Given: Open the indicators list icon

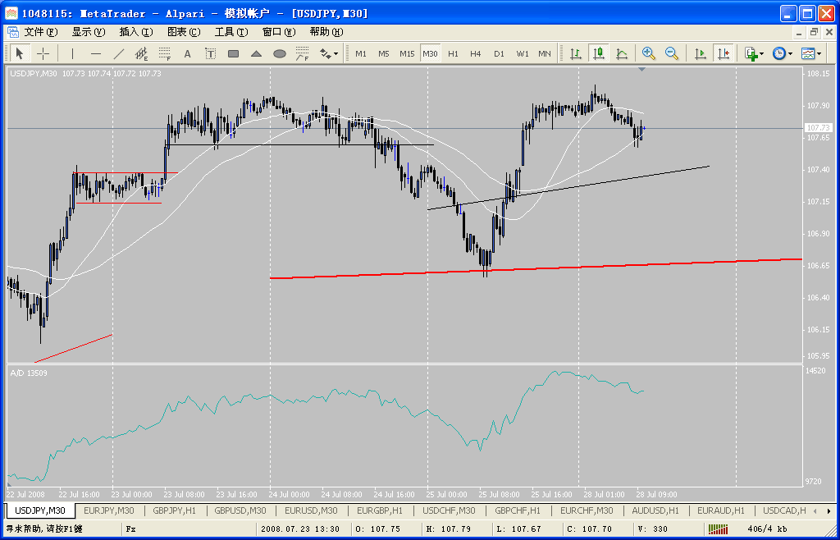Looking at the screenshot, I should [751, 53].
